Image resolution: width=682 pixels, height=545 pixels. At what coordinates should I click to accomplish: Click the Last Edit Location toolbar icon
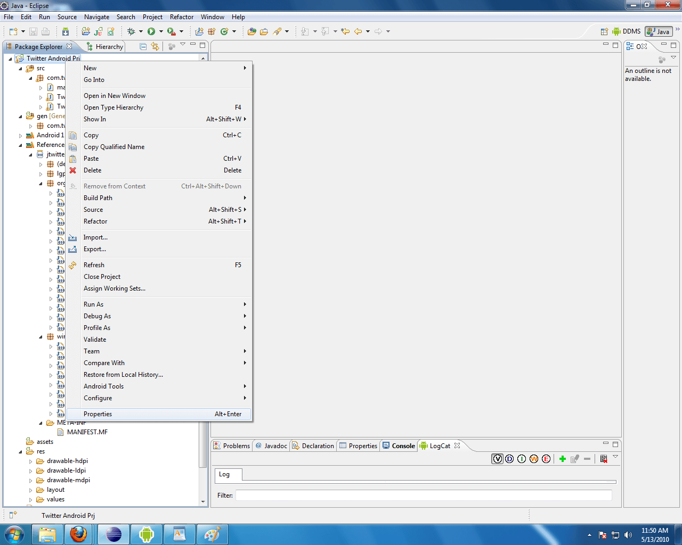(x=345, y=31)
